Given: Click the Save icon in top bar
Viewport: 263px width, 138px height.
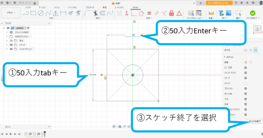Looking at the screenshot, I should tap(15, 3).
